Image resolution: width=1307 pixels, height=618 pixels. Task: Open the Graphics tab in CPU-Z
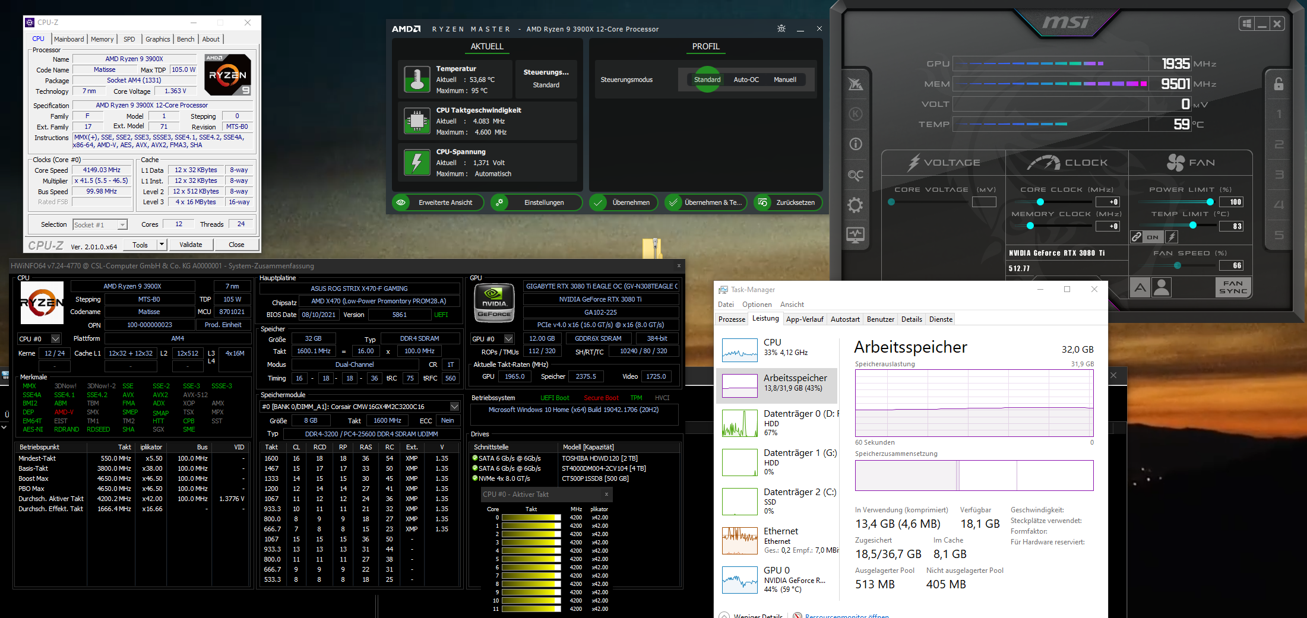pyautogui.click(x=158, y=39)
